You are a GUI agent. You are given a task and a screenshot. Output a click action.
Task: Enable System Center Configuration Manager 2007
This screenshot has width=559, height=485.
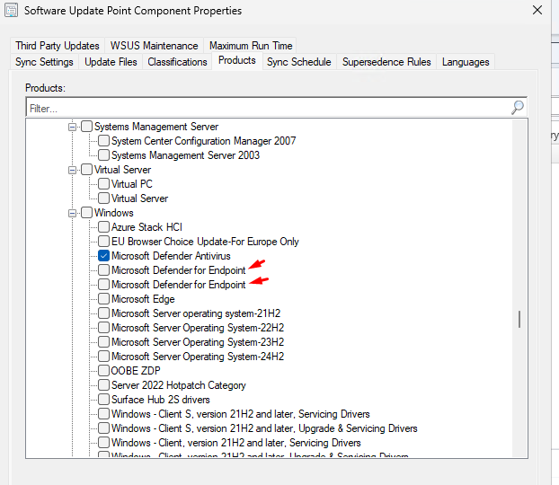click(x=103, y=141)
